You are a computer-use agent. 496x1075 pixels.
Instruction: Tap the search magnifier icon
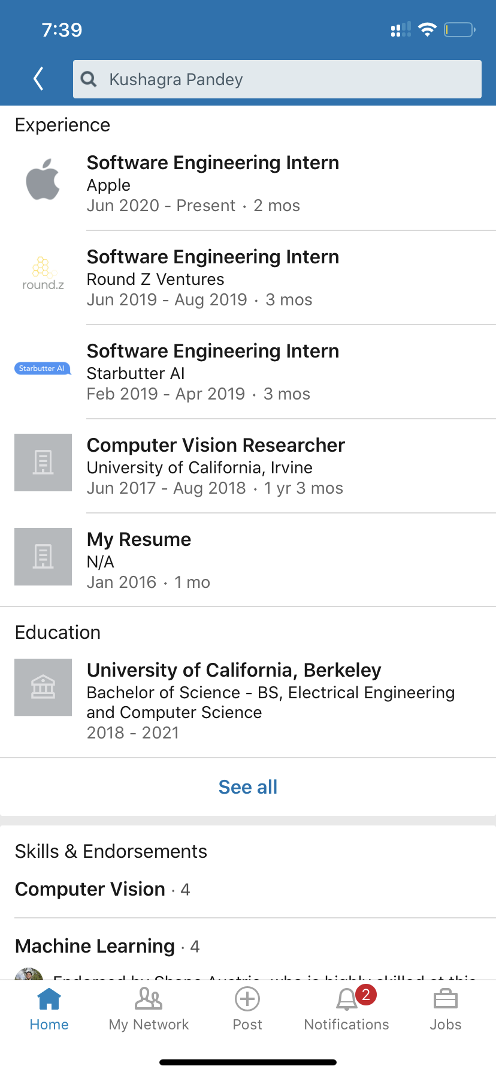tap(89, 79)
